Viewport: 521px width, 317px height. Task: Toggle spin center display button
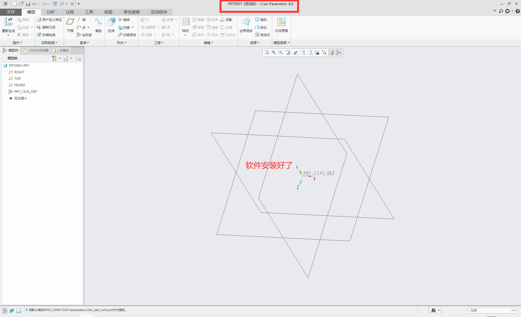(x=338, y=53)
